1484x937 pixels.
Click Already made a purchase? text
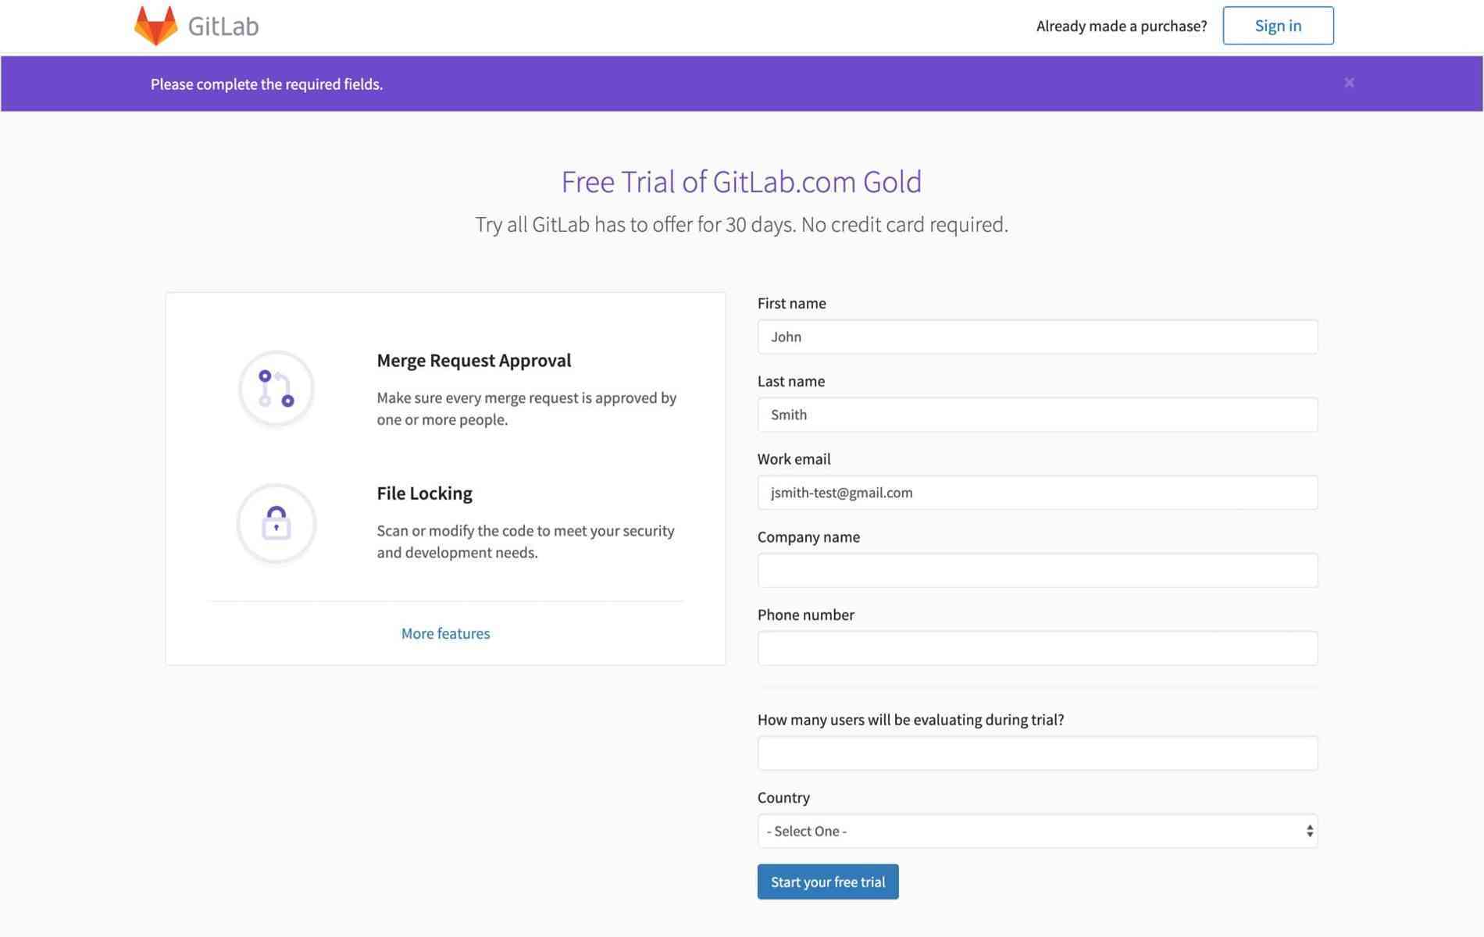click(1121, 25)
